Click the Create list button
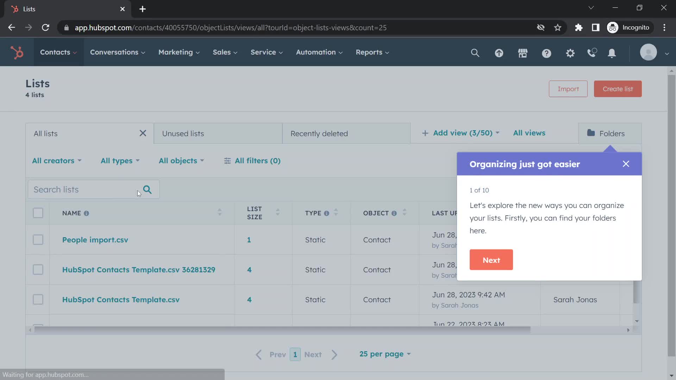Viewport: 676px width, 380px height. tap(618, 89)
